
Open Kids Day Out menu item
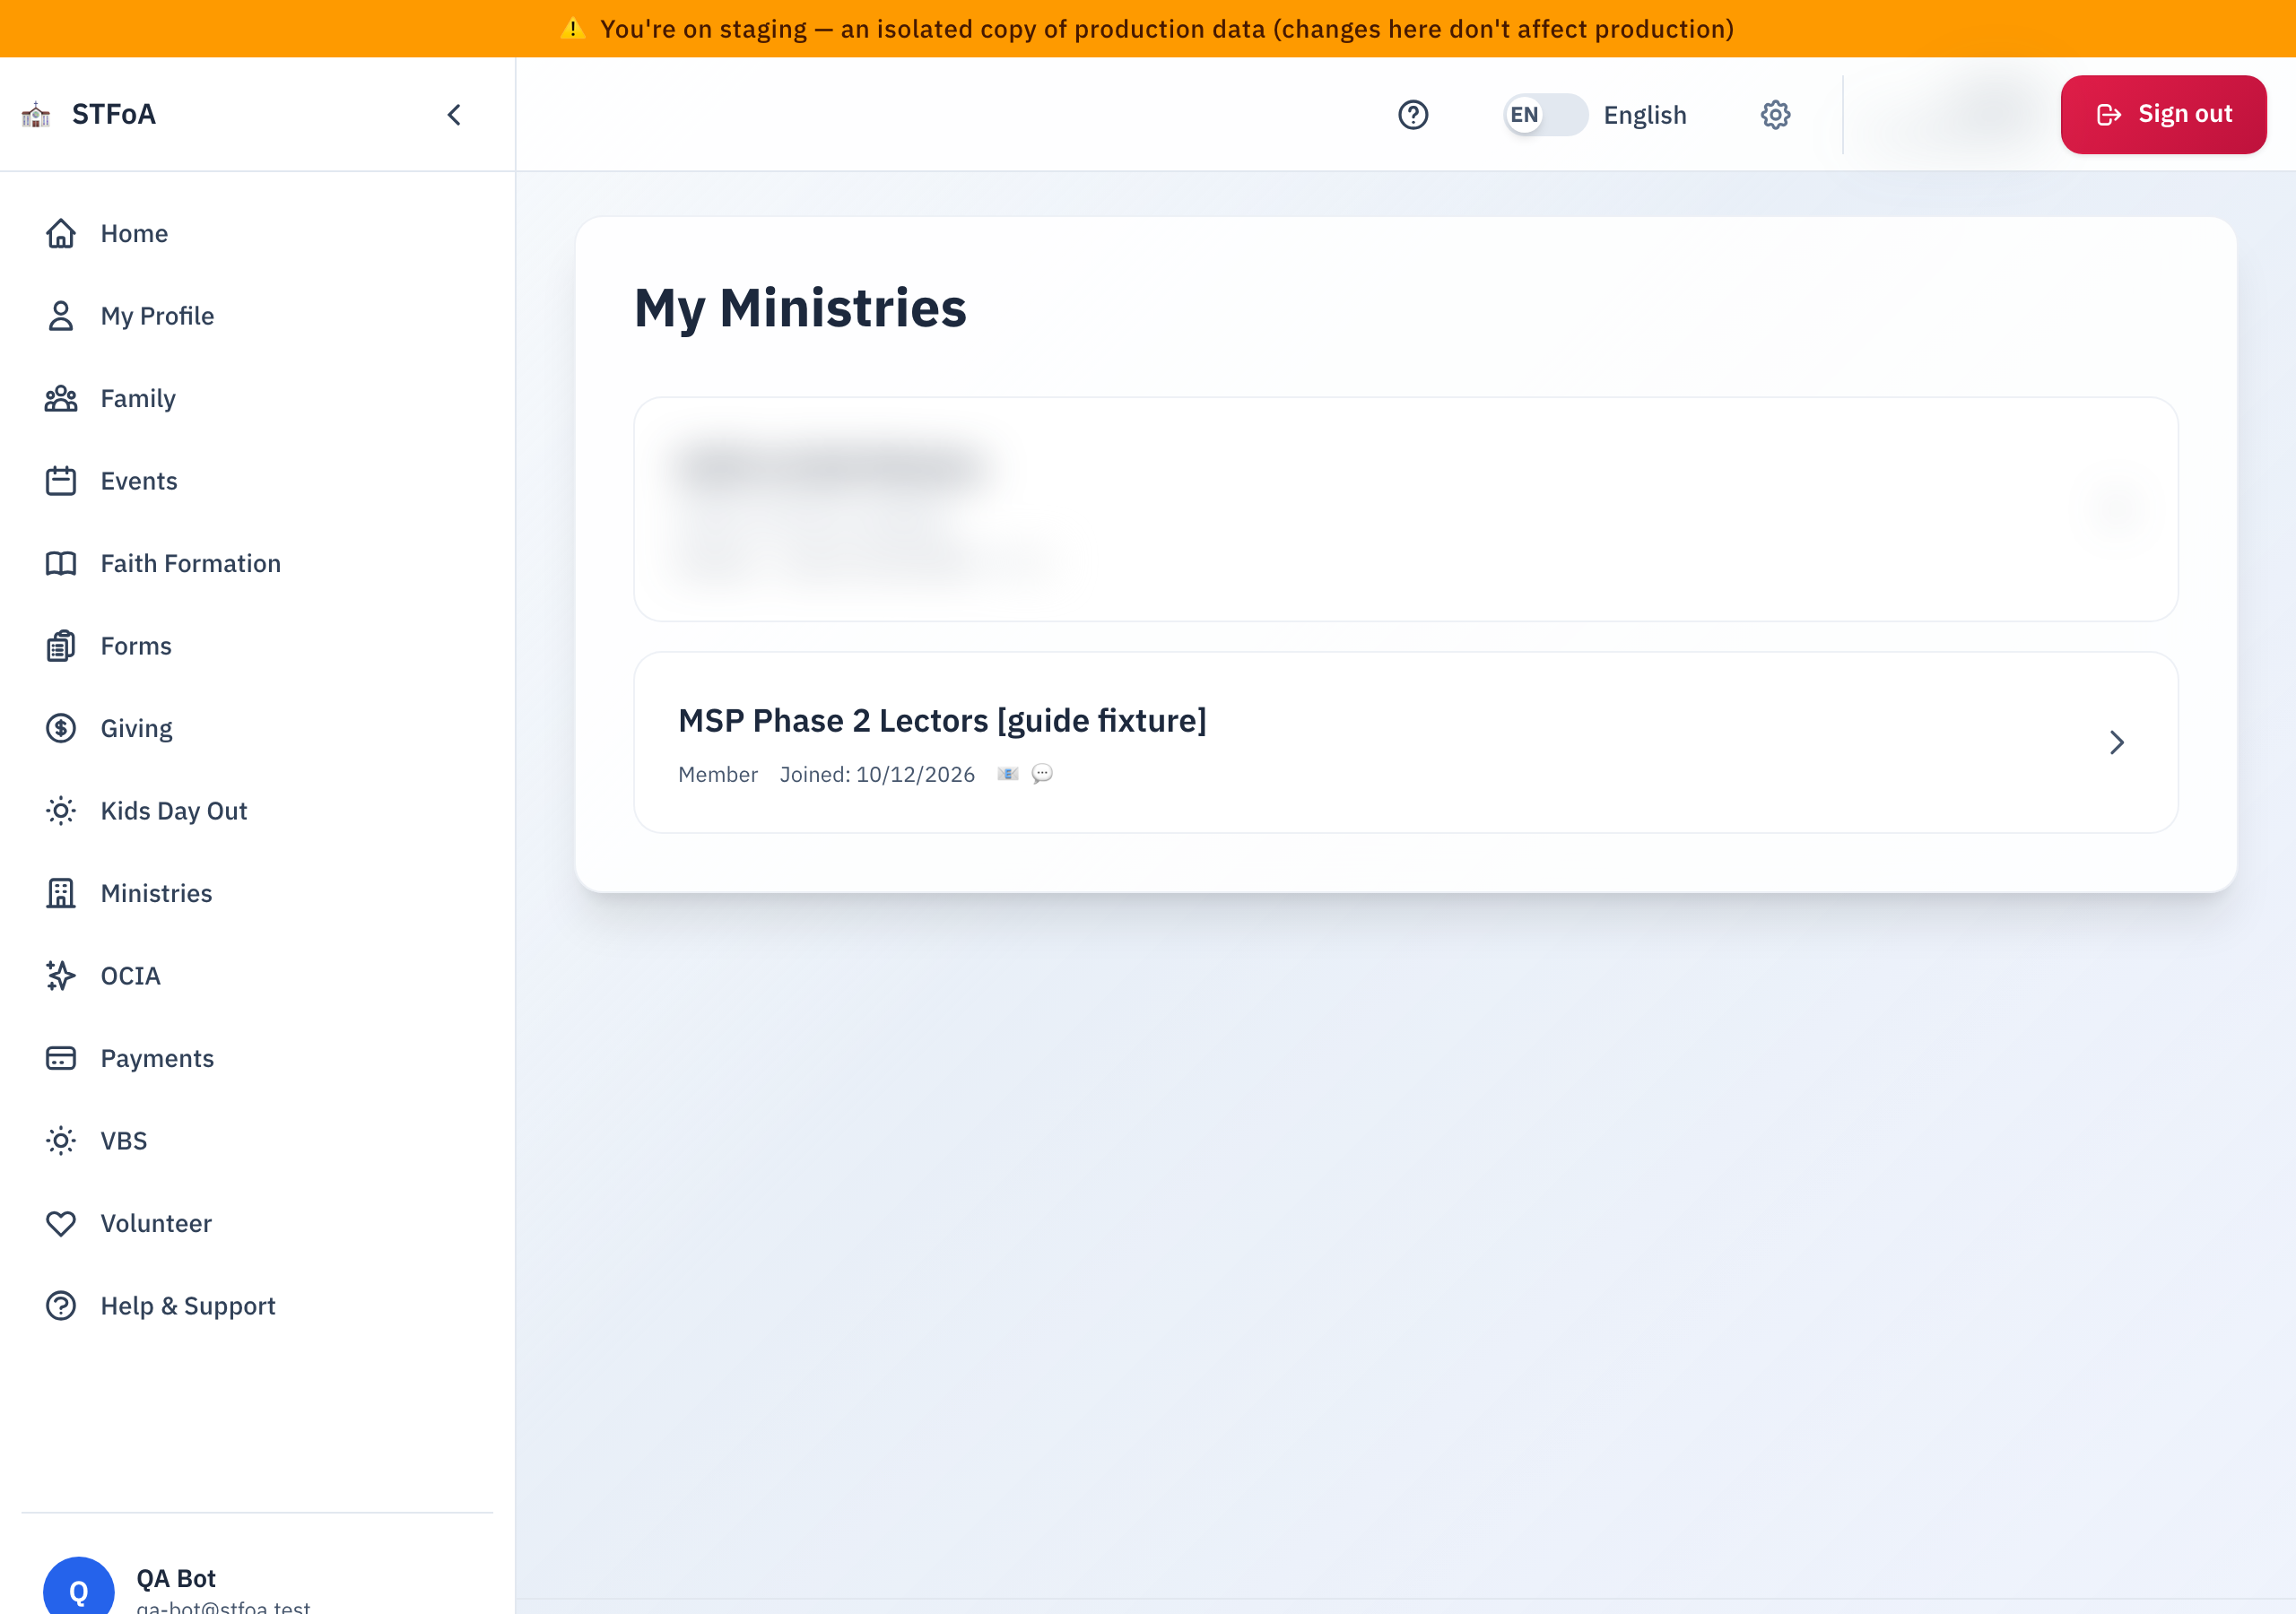click(257, 811)
